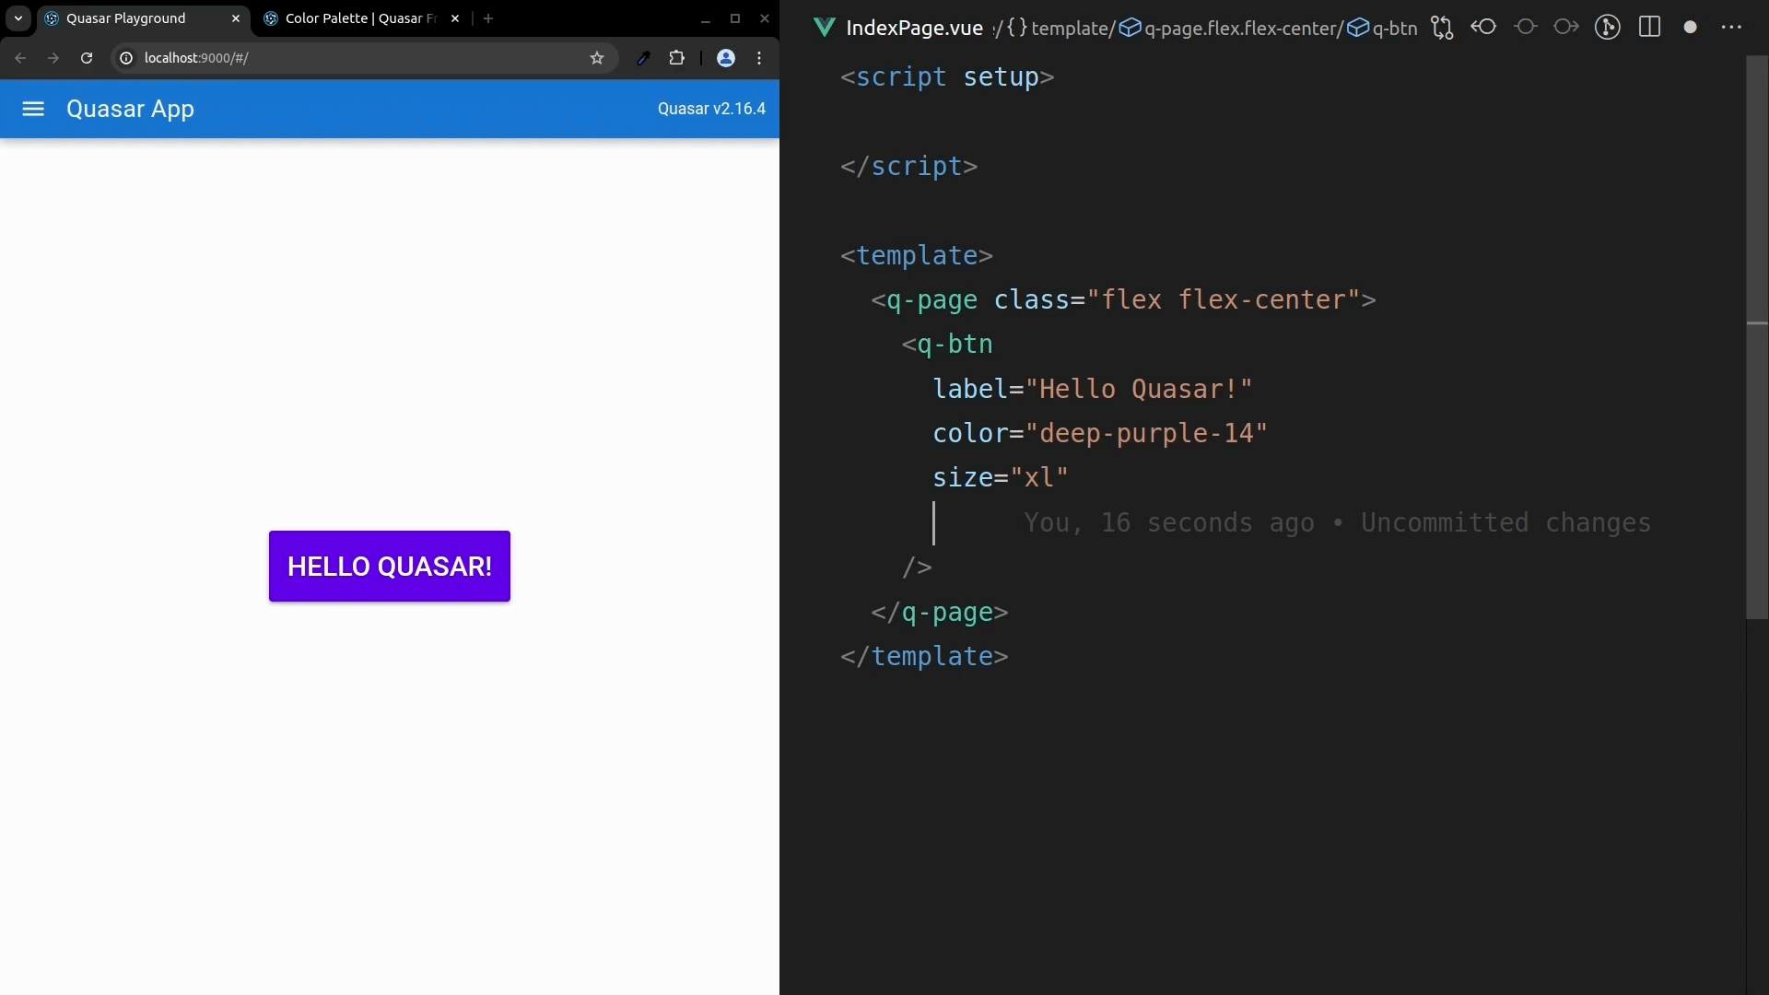1769x995 pixels.
Task: Click the unsaved changes dot indicator
Action: click(x=1691, y=28)
